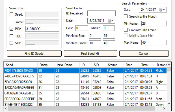Select row with seed F0041792E8849AD8
Screen dimensions: 175x112
[x=85, y=71]
